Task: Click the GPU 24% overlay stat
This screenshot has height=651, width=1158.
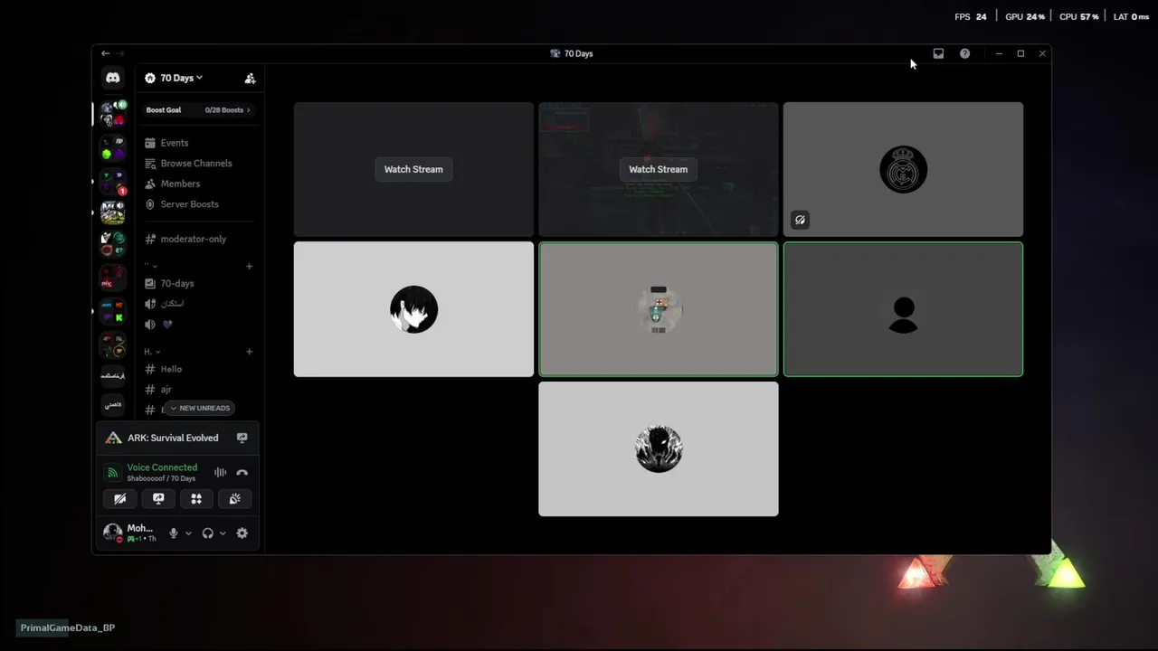Action: click(1025, 16)
